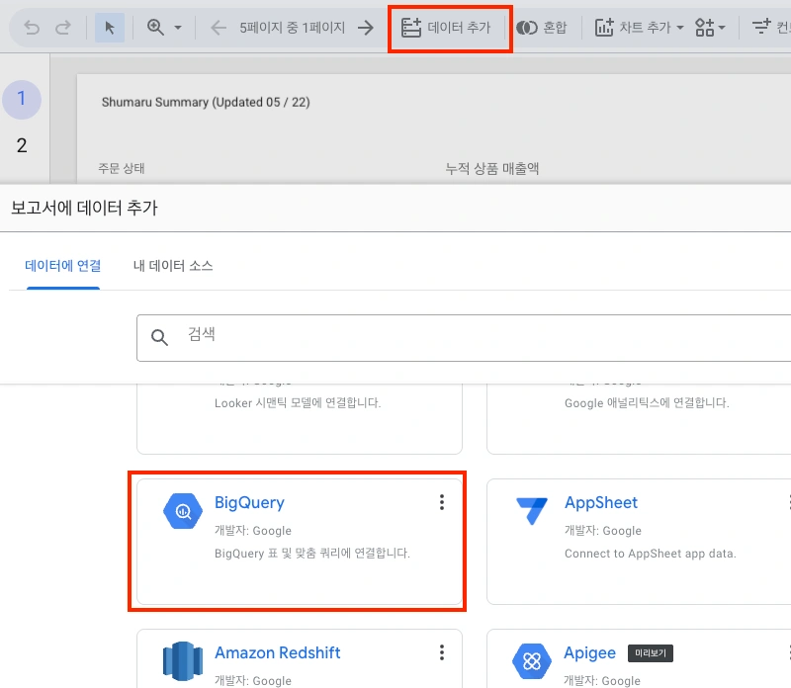Open Amazon Redshift more options menu
This screenshot has height=688, width=791.
(442, 653)
